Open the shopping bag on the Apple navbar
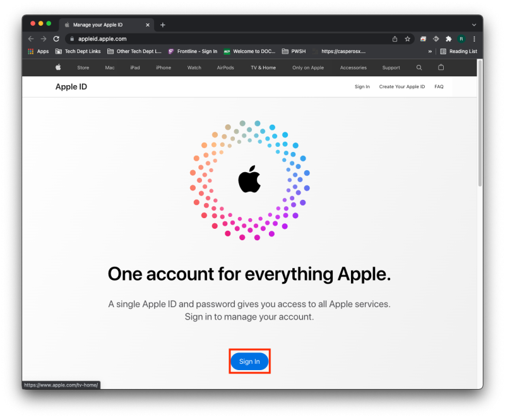The image size is (505, 418). [x=441, y=67]
